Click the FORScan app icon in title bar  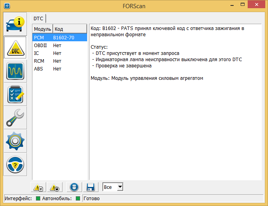click(7, 6)
